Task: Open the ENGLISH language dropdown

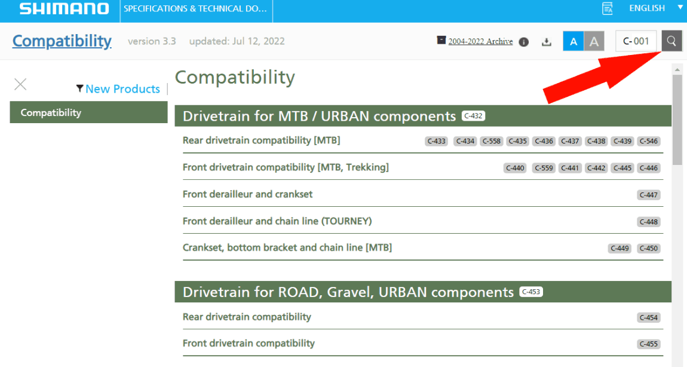Action: point(646,8)
